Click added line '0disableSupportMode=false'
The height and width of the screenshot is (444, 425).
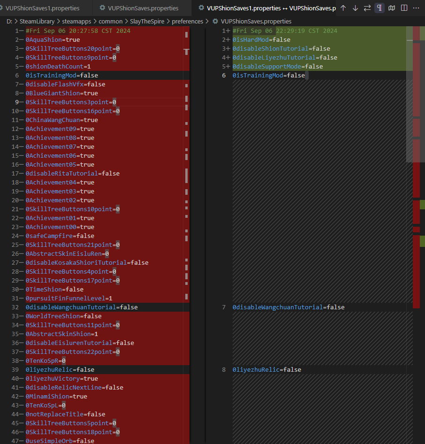coord(278,67)
